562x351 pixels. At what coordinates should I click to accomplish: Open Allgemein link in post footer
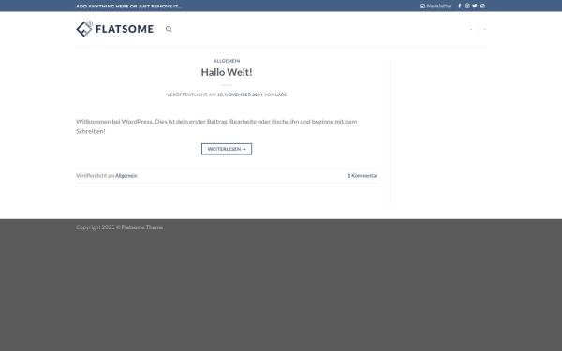click(126, 176)
